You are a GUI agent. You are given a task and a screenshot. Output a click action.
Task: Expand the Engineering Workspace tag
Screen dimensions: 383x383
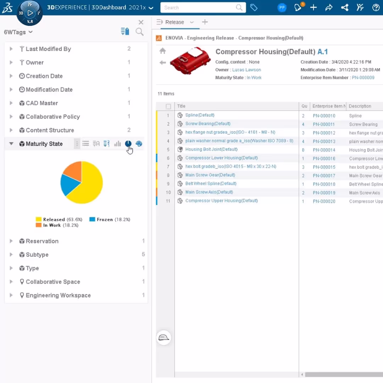11,295
